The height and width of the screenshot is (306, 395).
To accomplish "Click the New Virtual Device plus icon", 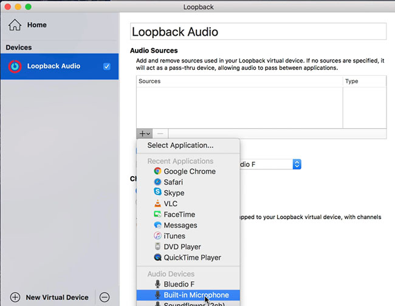I will coord(15,297).
